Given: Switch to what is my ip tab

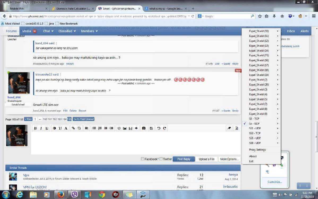Looking at the screenshot, I should click(166, 8).
